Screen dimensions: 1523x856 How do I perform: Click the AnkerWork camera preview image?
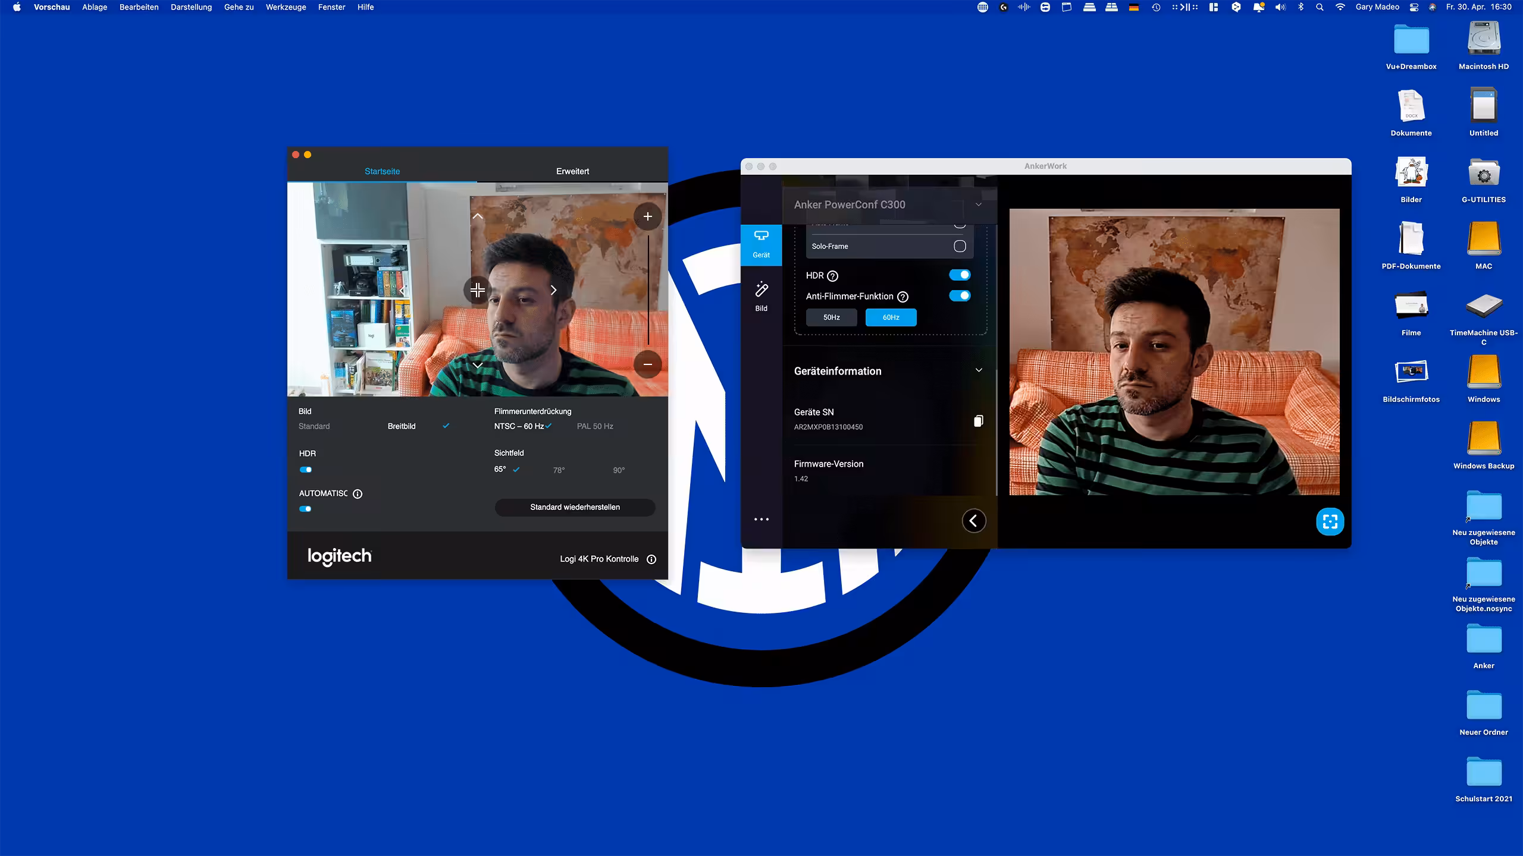[x=1174, y=352]
